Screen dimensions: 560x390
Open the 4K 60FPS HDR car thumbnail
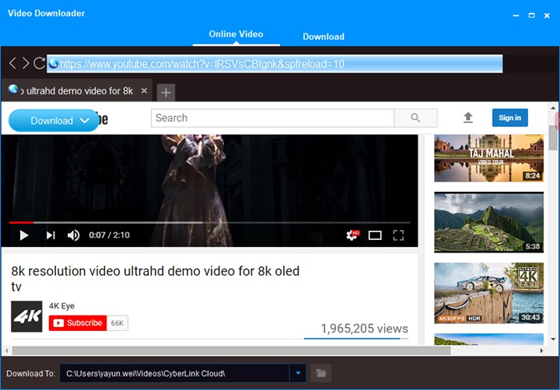(489, 293)
